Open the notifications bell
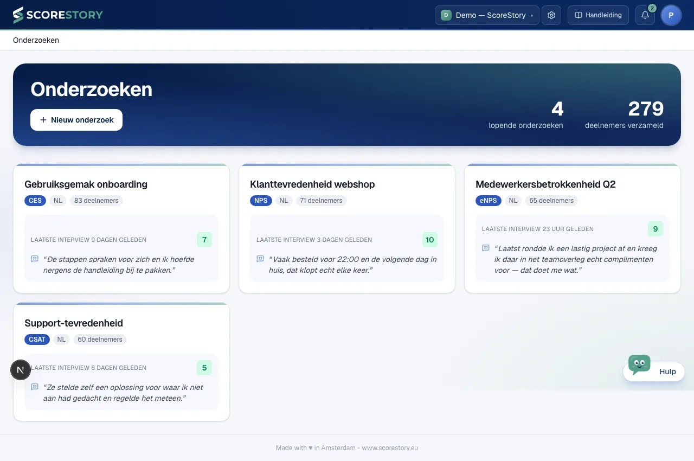Image resolution: width=694 pixels, height=461 pixels. click(x=645, y=15)
